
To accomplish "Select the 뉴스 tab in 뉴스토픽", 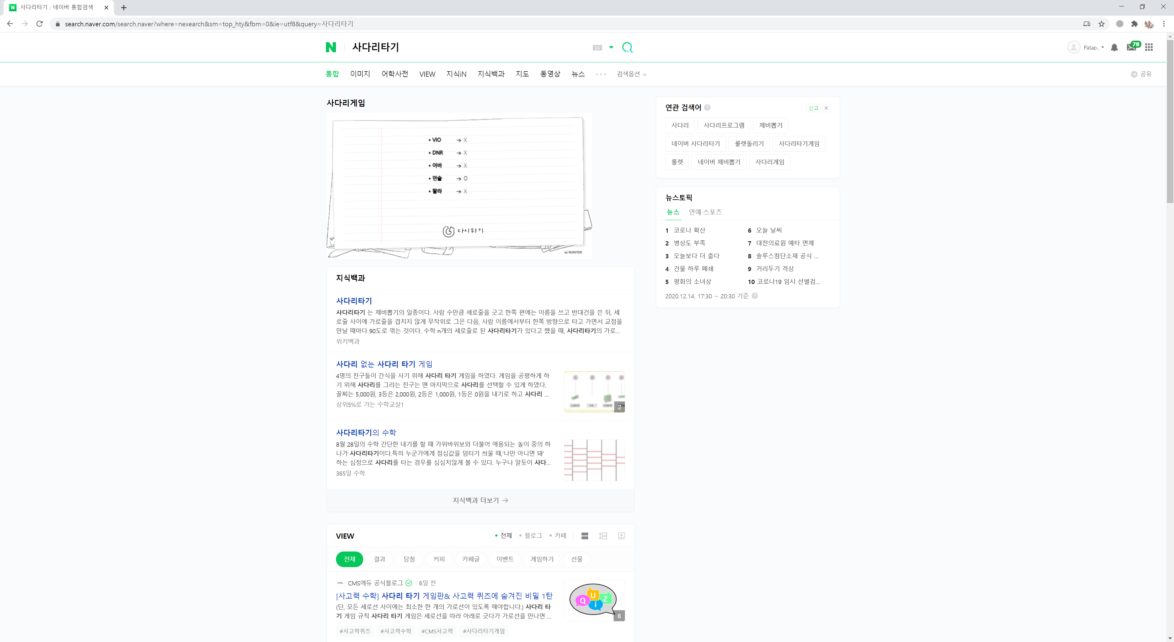I will pos(673,212).
